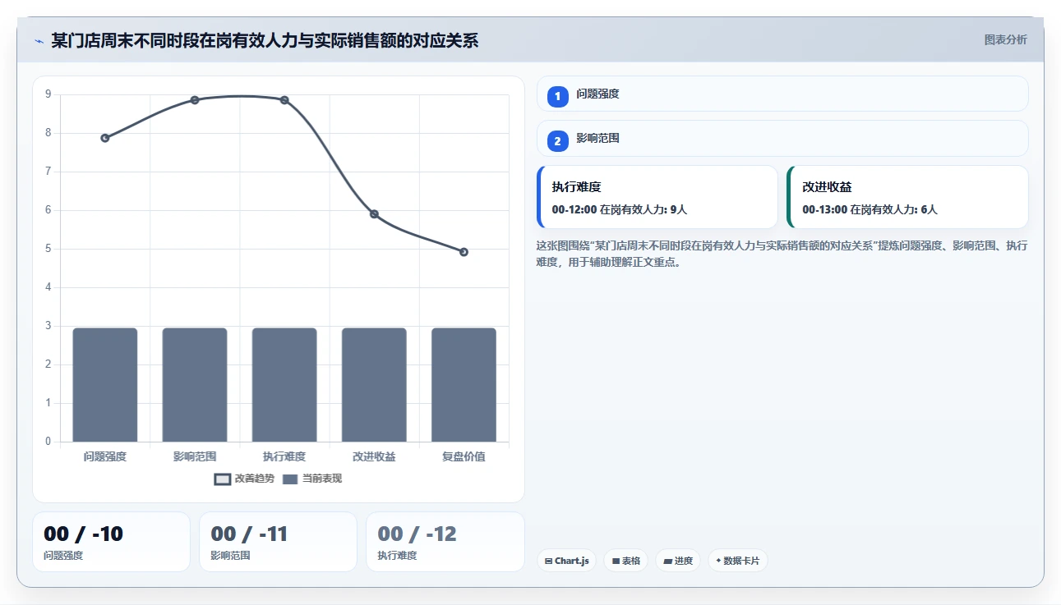The image size is (1061, 605).
Task: Toggle the 改善趋势 legend entry
Action: (x=244, y=479)
